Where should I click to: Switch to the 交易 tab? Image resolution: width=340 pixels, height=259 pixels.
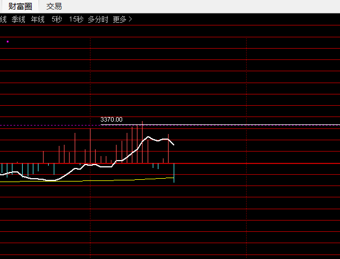[x=54, y=6]
